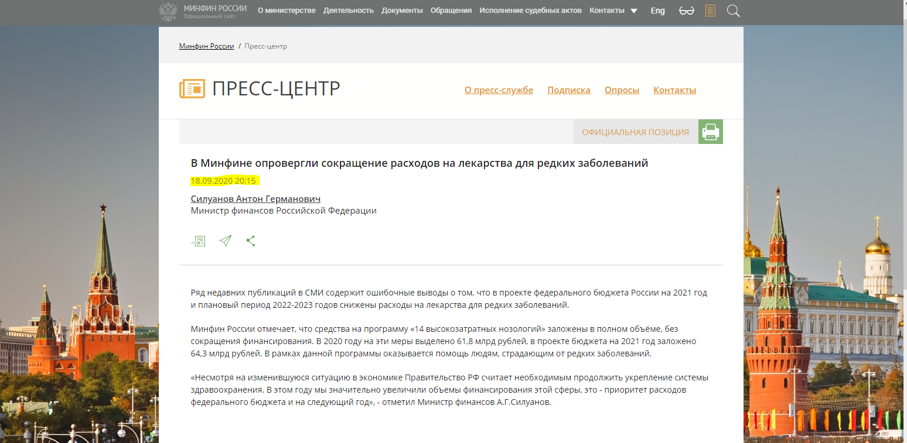This screenshot has width=907, height=443.
Task: Open Обращения menu item
Action: (451, 11)
